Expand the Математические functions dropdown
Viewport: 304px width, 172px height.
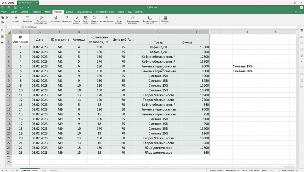point(107,23)
